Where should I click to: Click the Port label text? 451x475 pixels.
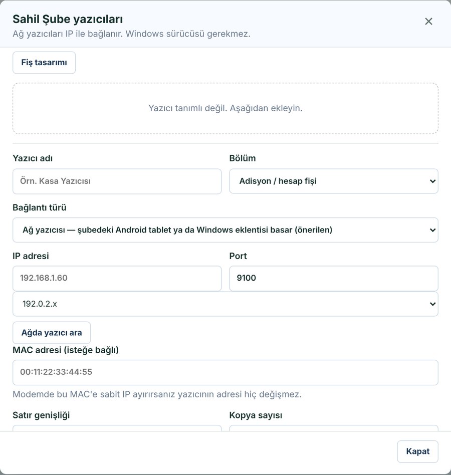point(238,256)
